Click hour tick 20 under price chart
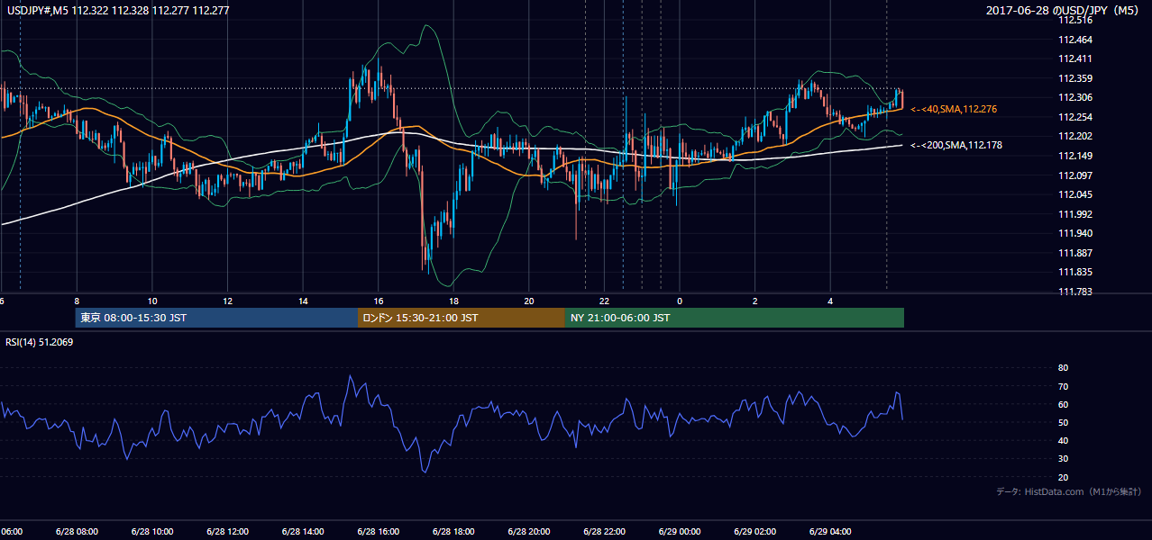 529,301
